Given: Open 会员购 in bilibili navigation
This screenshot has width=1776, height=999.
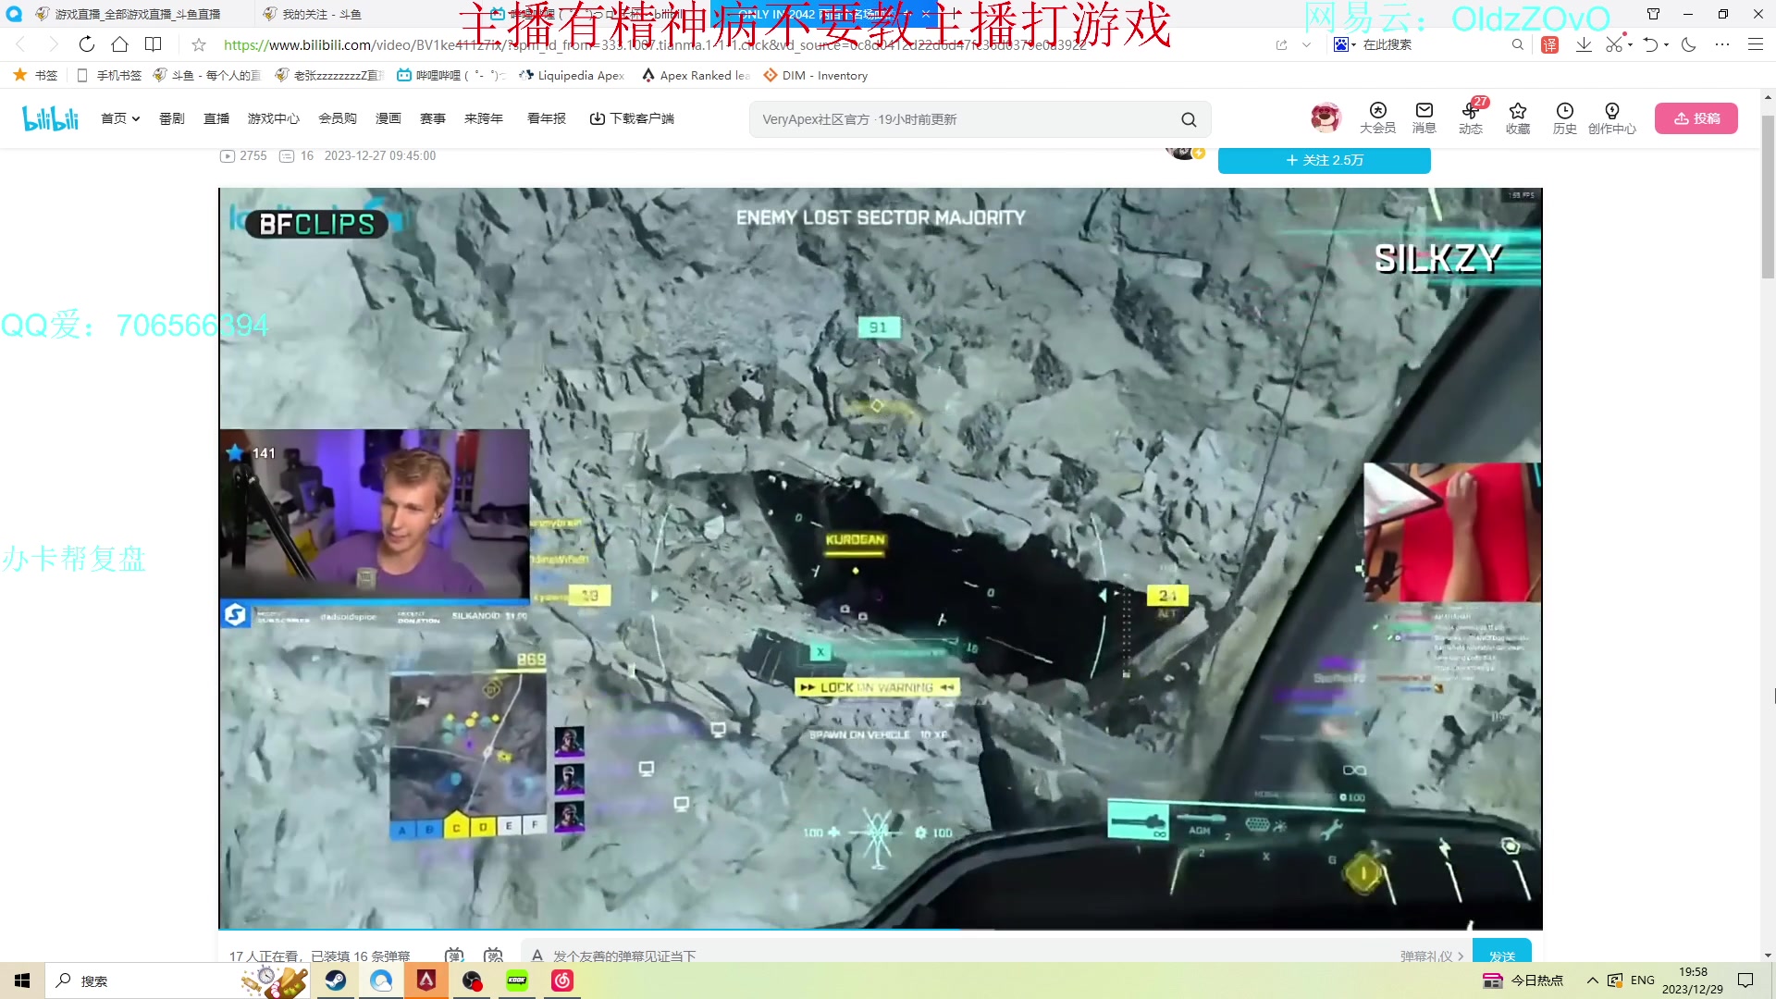Looking at the screenshot, I should [x=338, y=118].
